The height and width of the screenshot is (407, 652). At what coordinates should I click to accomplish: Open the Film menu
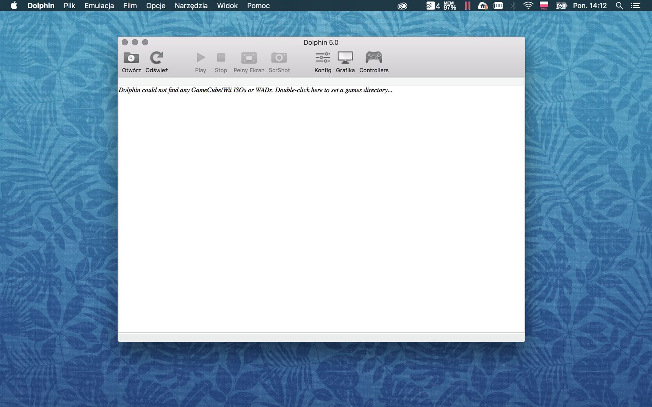coord(130,6)
